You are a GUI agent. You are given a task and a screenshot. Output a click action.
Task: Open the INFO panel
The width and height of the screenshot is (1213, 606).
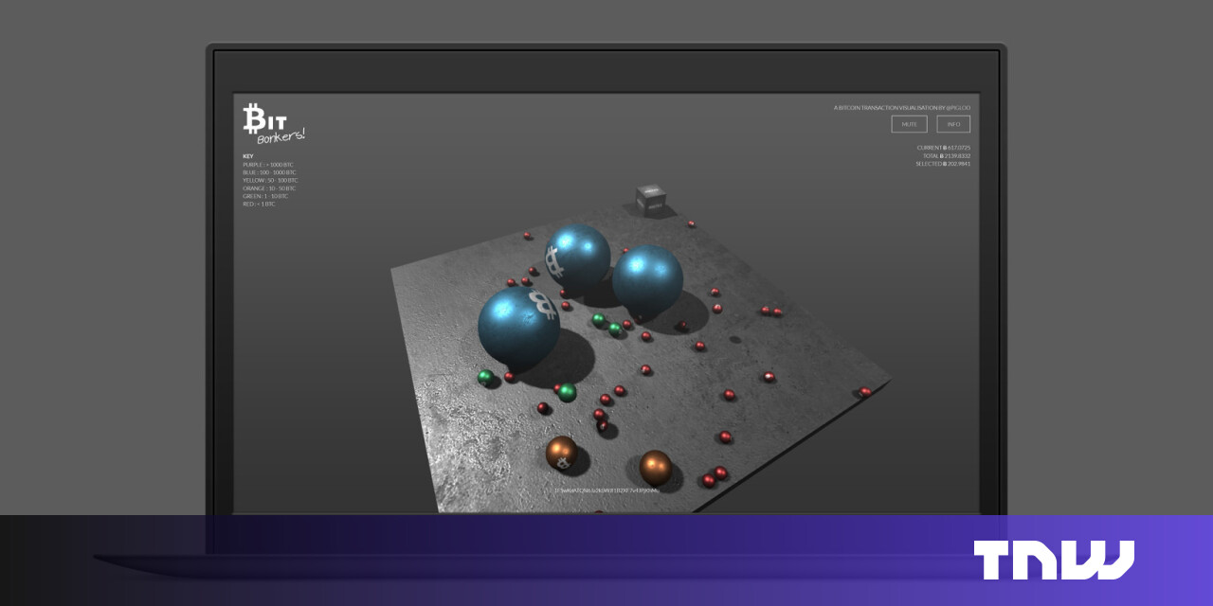(x=953, y=124)
